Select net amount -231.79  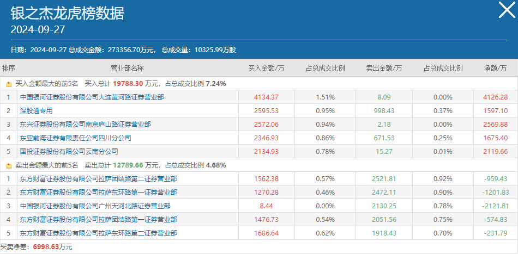[495, 233]
